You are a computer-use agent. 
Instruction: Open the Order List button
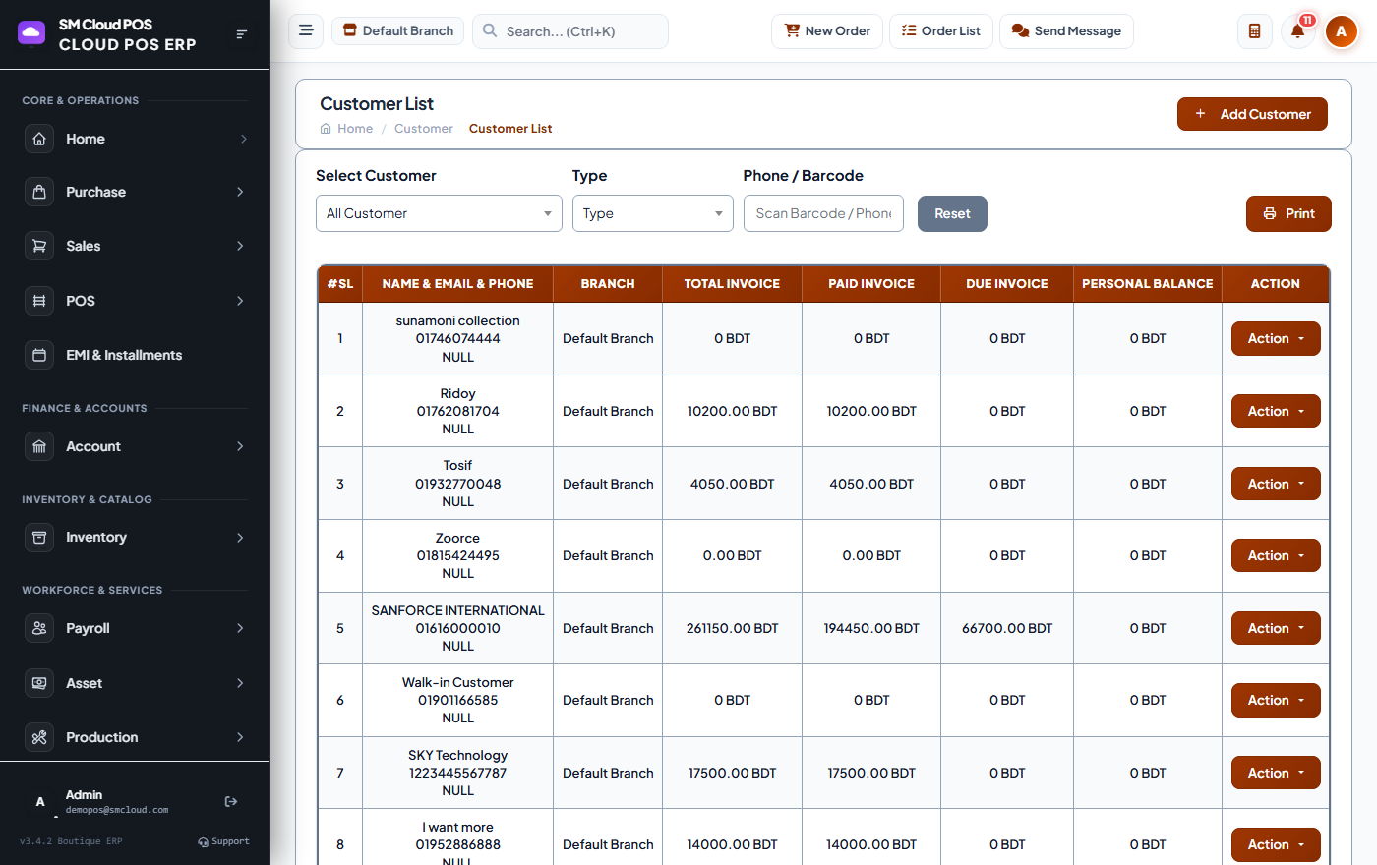[941, 31]
